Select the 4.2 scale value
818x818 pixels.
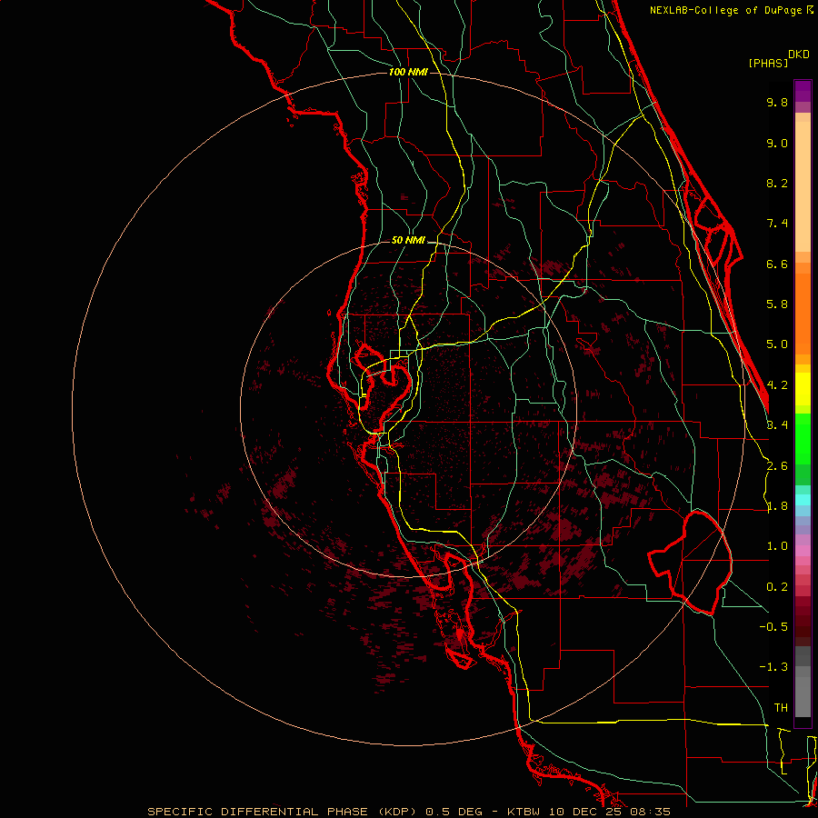pos(777,385)
